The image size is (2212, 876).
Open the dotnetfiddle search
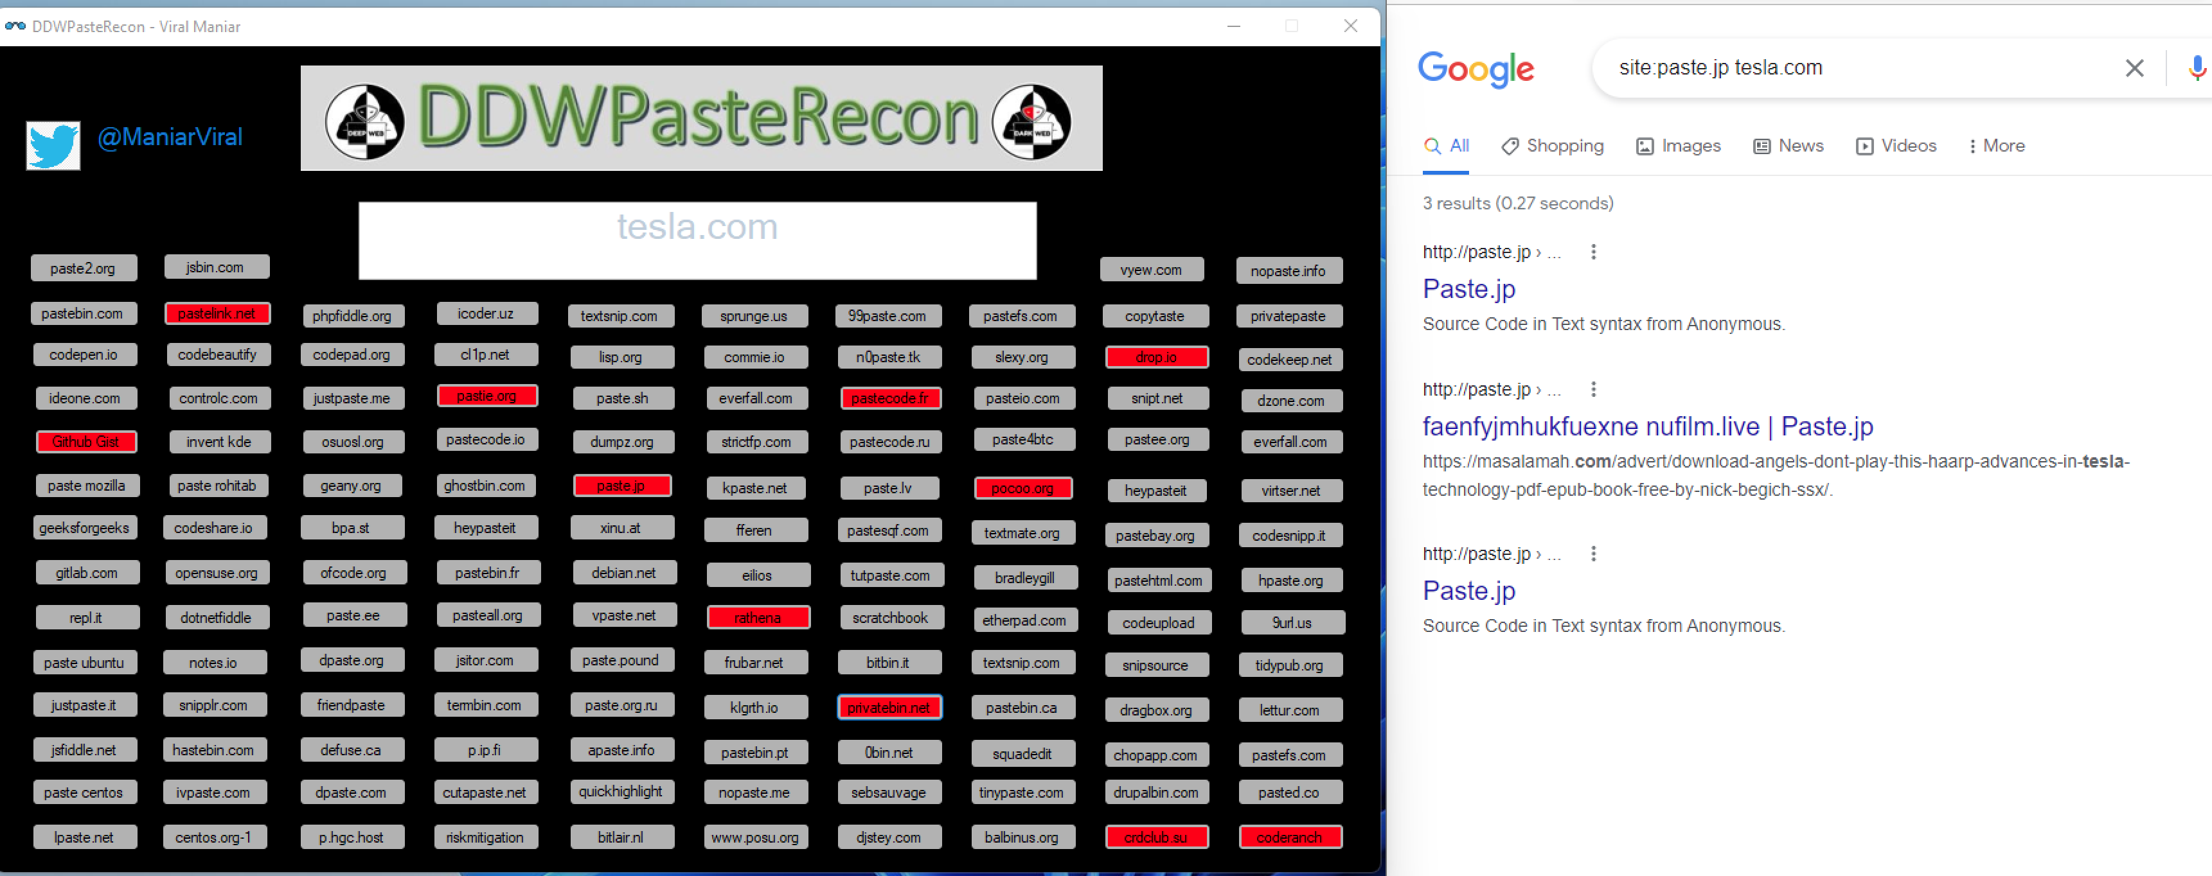(217, 617)
